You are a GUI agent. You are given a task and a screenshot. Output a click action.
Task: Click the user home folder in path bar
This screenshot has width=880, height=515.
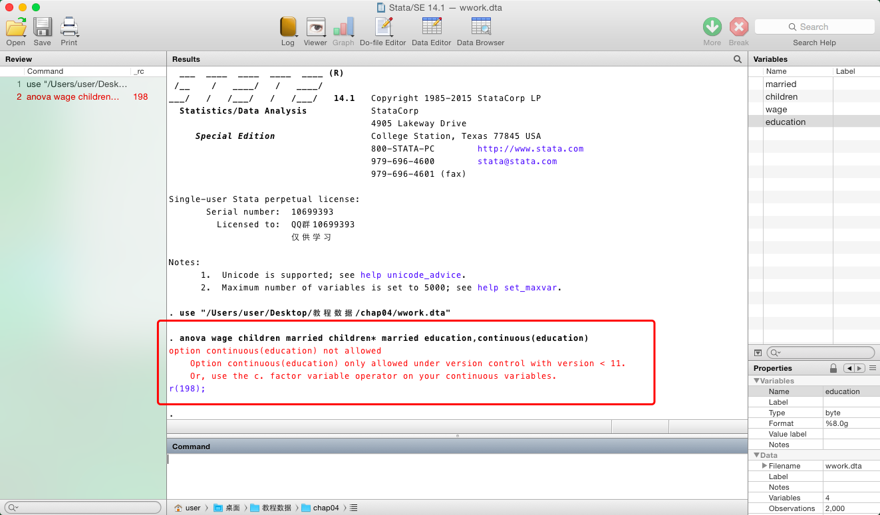[x=188, y=508]
